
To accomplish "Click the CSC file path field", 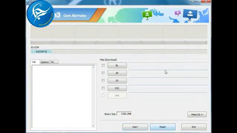I will pyautogui.click(x=168, y=89).
